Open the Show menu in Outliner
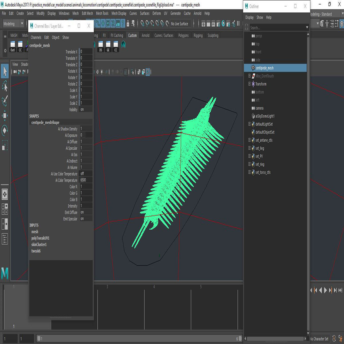The image size is (344, 344). tap(260, 17)
